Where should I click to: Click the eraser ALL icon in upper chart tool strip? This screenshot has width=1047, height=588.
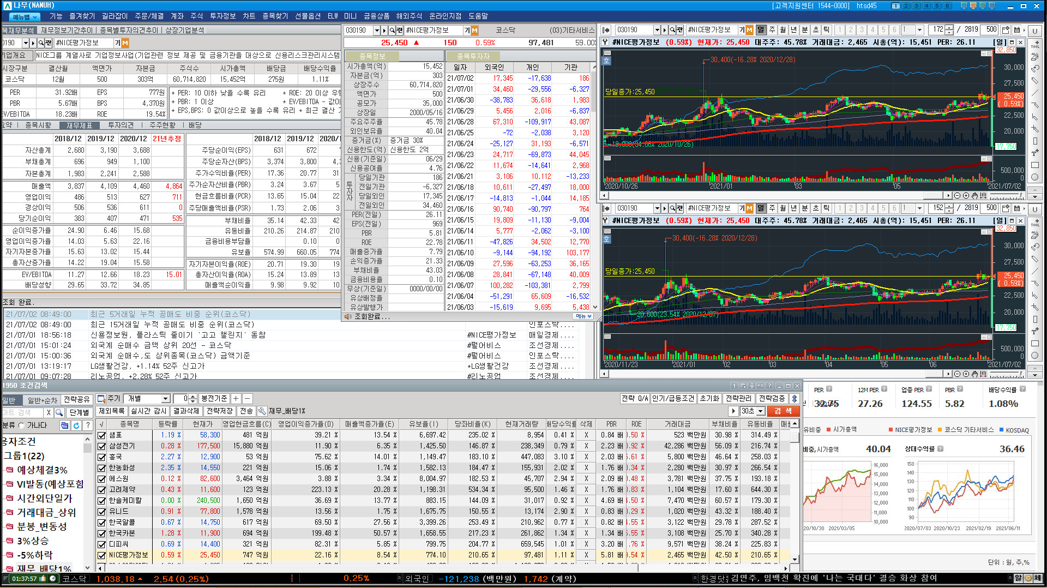(1035, 57)
